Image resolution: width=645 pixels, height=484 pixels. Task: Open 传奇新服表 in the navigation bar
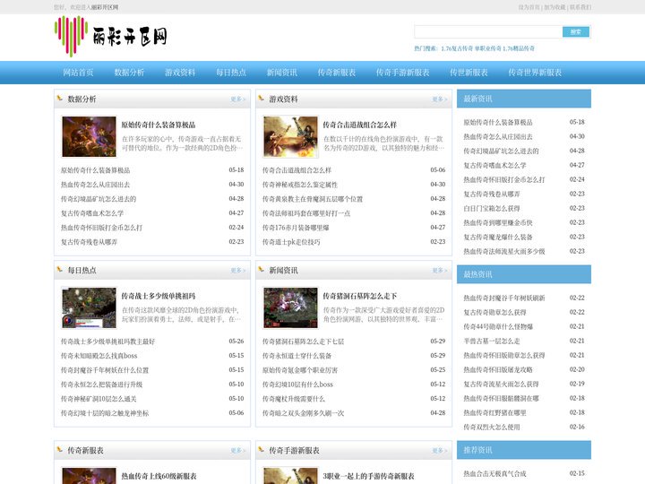337,73
